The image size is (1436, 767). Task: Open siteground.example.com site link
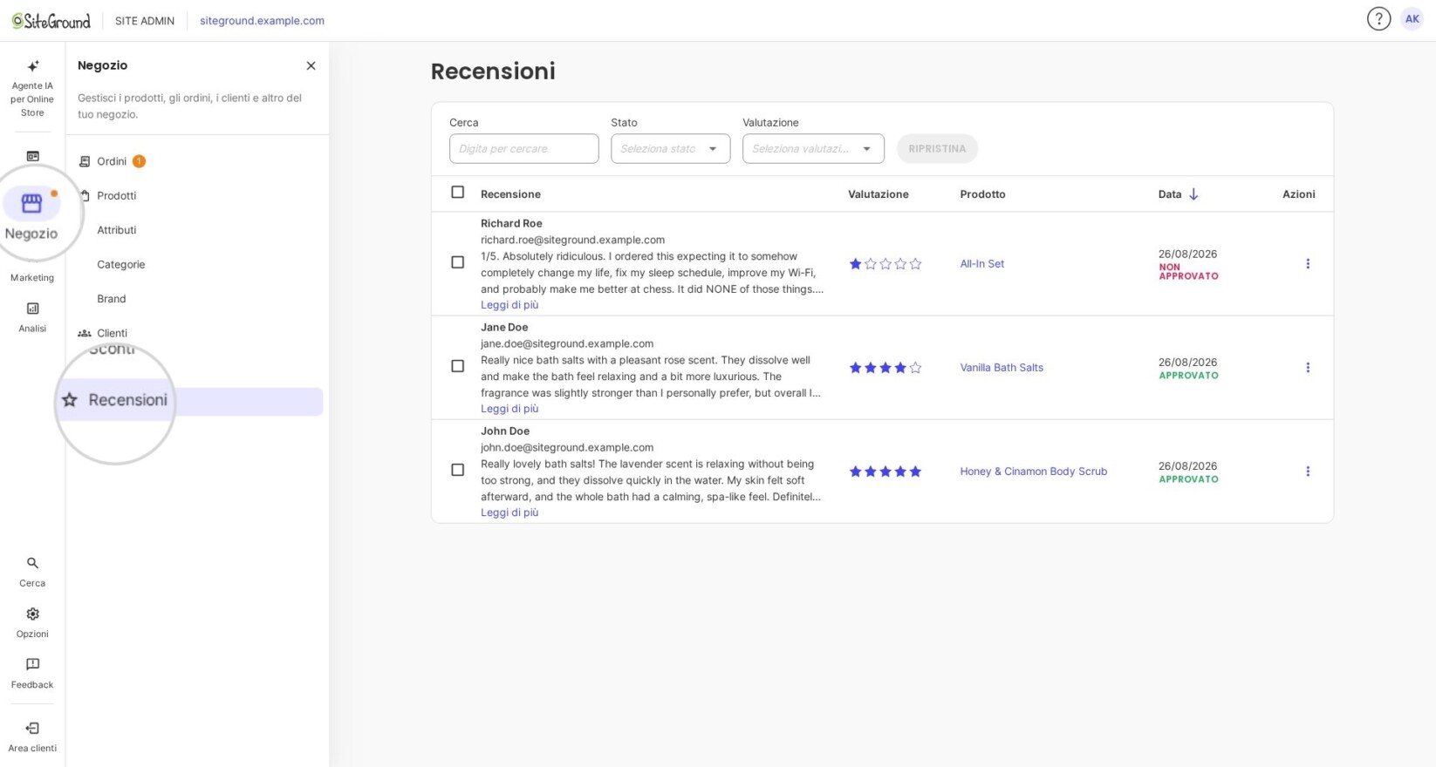(262, 21)
